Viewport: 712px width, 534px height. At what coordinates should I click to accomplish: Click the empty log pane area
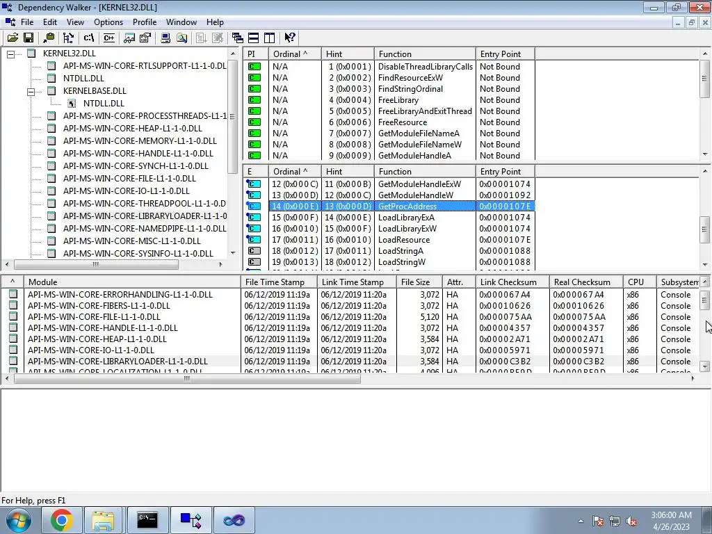click(356, 439)
